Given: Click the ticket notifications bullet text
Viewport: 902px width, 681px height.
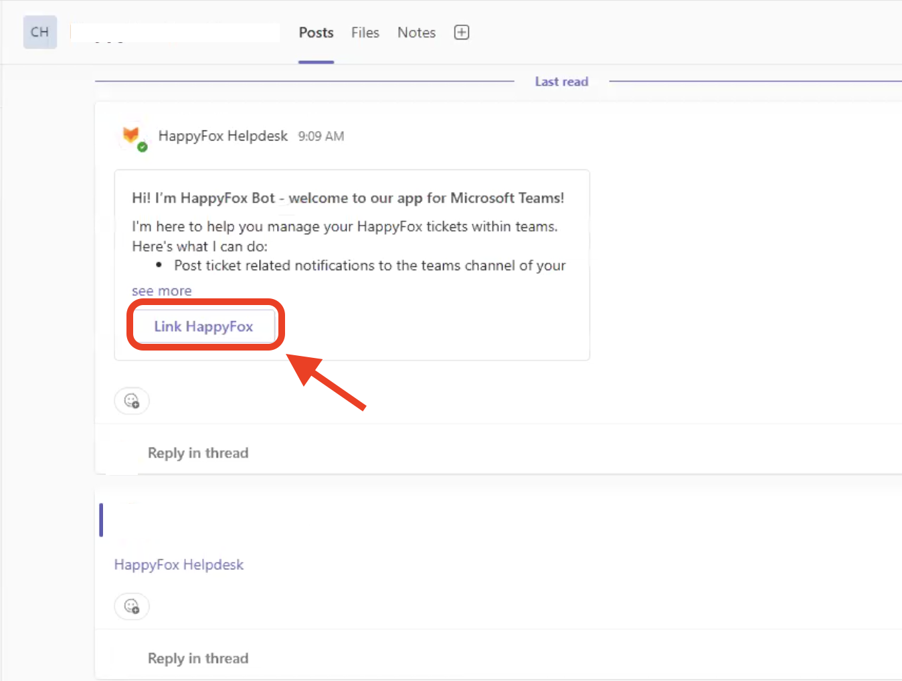Looking at the screenshot, I should click(x=369, y=266).
